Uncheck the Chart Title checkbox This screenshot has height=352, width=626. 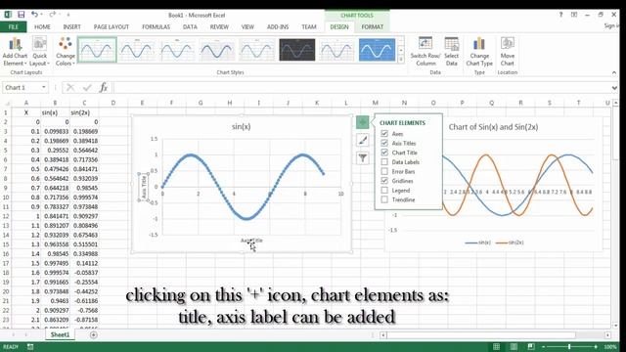tap(384, 153)
